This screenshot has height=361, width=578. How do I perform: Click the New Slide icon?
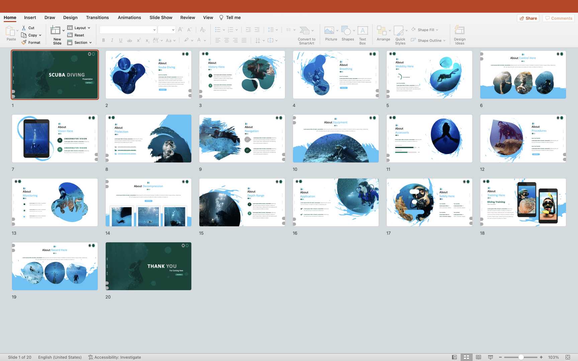tap(55, 31)
